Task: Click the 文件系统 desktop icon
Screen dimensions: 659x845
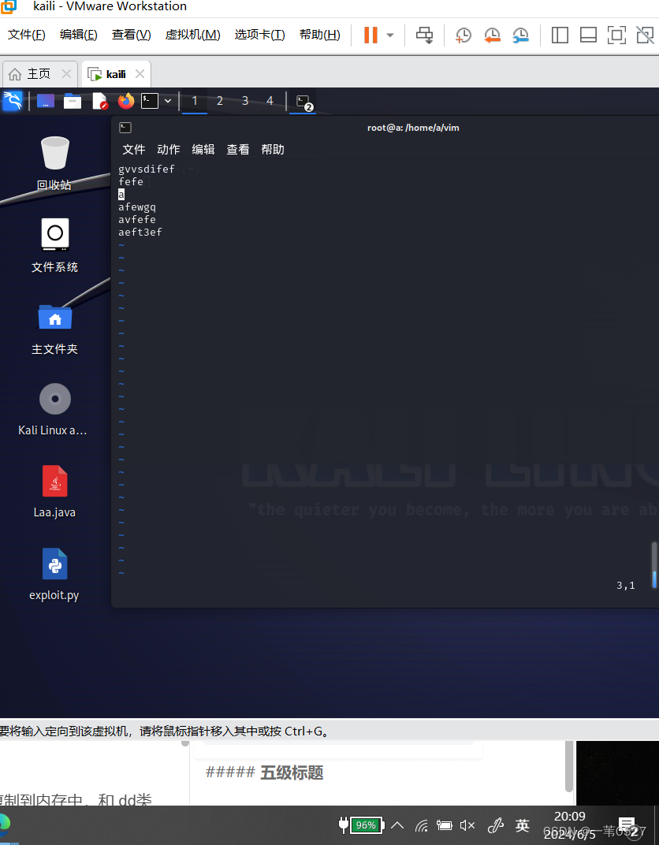Action: pos(54,245)
